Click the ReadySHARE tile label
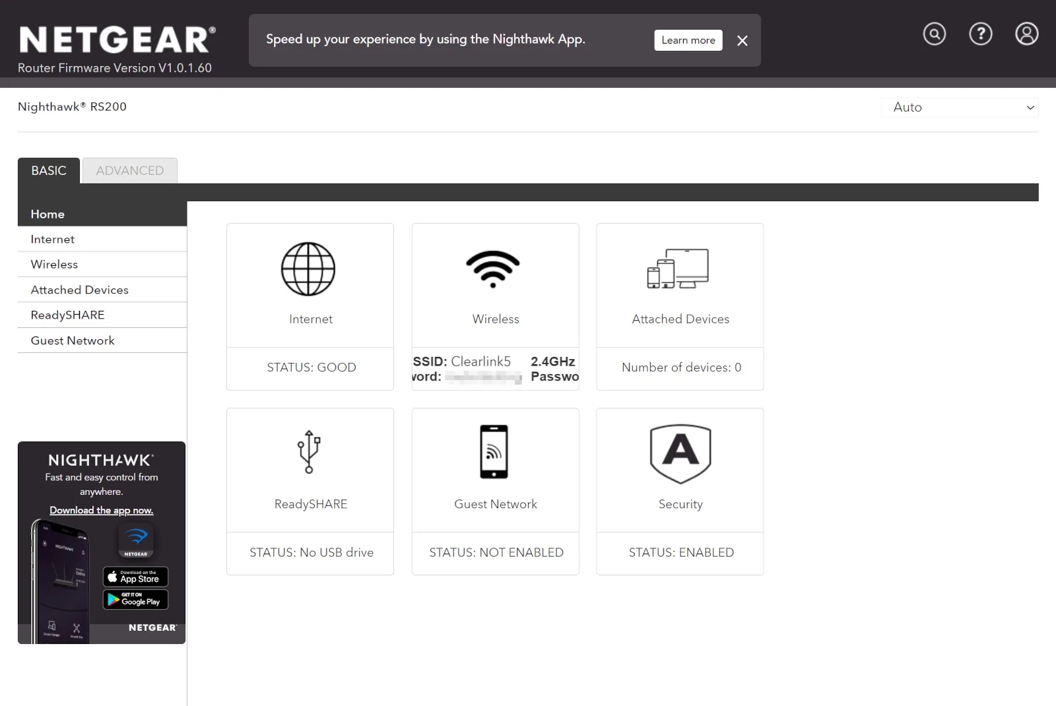The height and width of the screenshot is (706, 1056). click(x=311, y=505)
